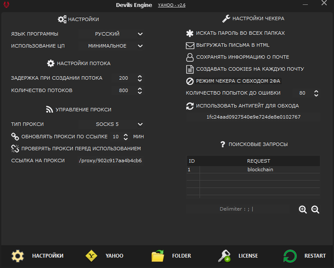
Task: Click the RESTART label at bottom
Action: point(315,255)
